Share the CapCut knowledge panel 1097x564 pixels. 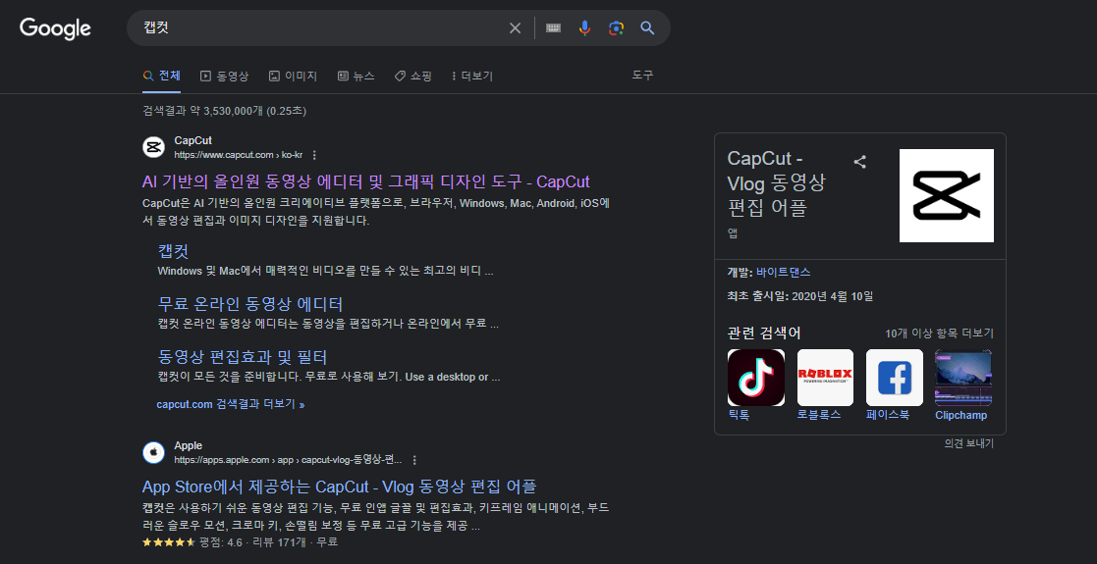[x=860, y=162]
